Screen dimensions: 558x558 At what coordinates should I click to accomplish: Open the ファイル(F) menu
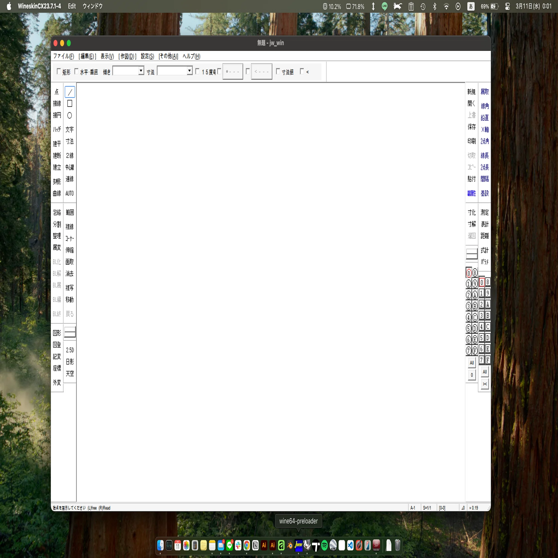(x=64, y=56)
